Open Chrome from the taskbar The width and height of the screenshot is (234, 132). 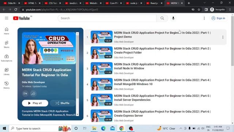121,128
